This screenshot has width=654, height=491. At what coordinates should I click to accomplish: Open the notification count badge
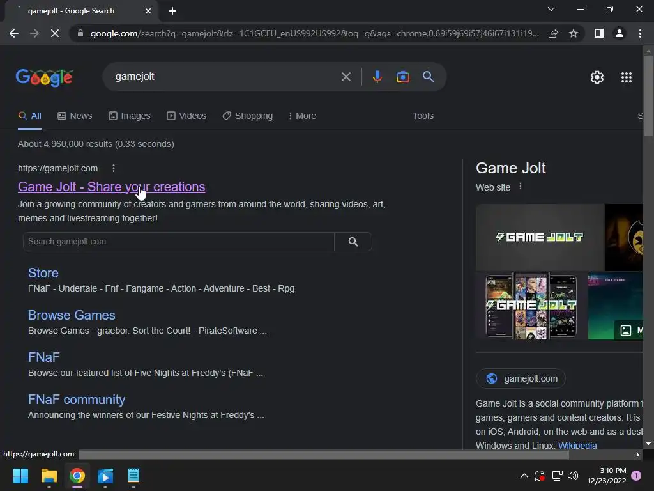click(636, 476)
